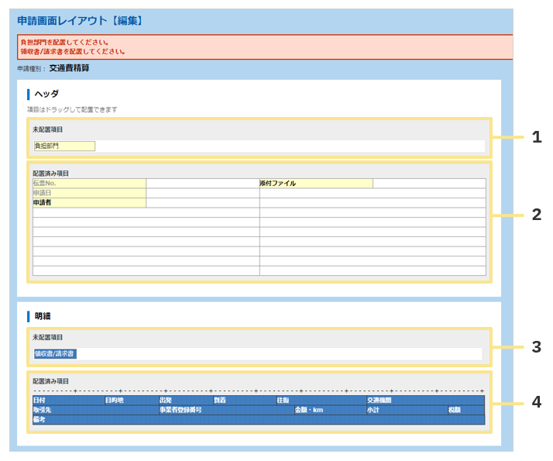Click the 金額・km detail field

329,410
